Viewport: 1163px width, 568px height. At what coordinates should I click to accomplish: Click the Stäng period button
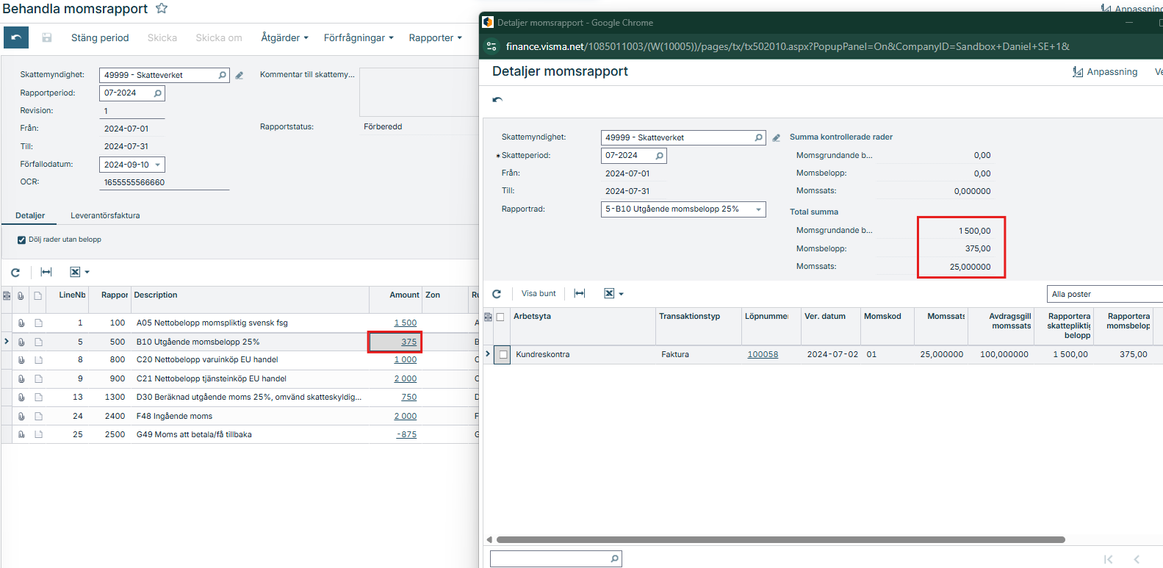pyautogui.click(x=100, y=37)
